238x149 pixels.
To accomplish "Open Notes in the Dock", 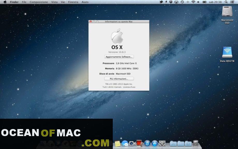I will coord(117,143).
